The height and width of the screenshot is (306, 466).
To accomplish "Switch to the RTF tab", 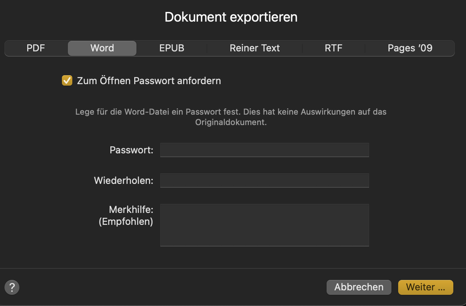I will tap(333, 48).
